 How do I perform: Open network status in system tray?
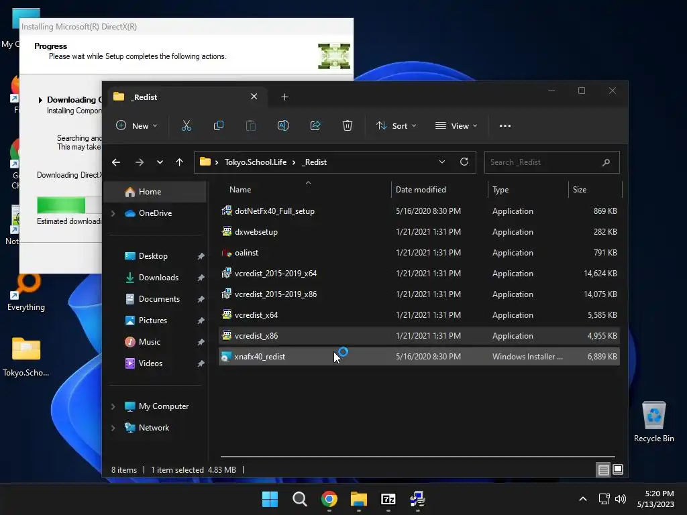pyautogui.click(x=604, y=499)
